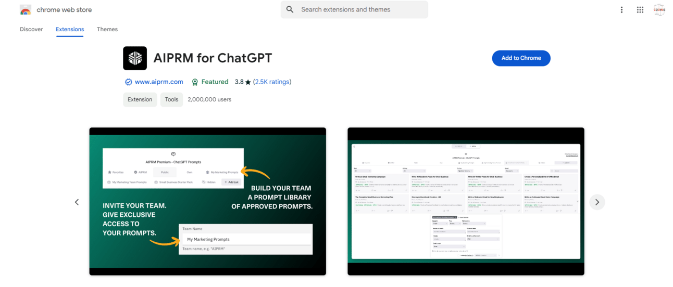Open the three-dot more options menu

pos(621,10)
